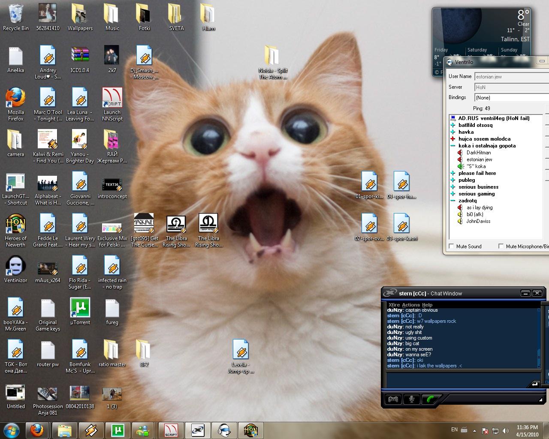Click the introconcept TEXT36 icon
This screenshot has width=549, height=439.
click(x=112, y=189)
